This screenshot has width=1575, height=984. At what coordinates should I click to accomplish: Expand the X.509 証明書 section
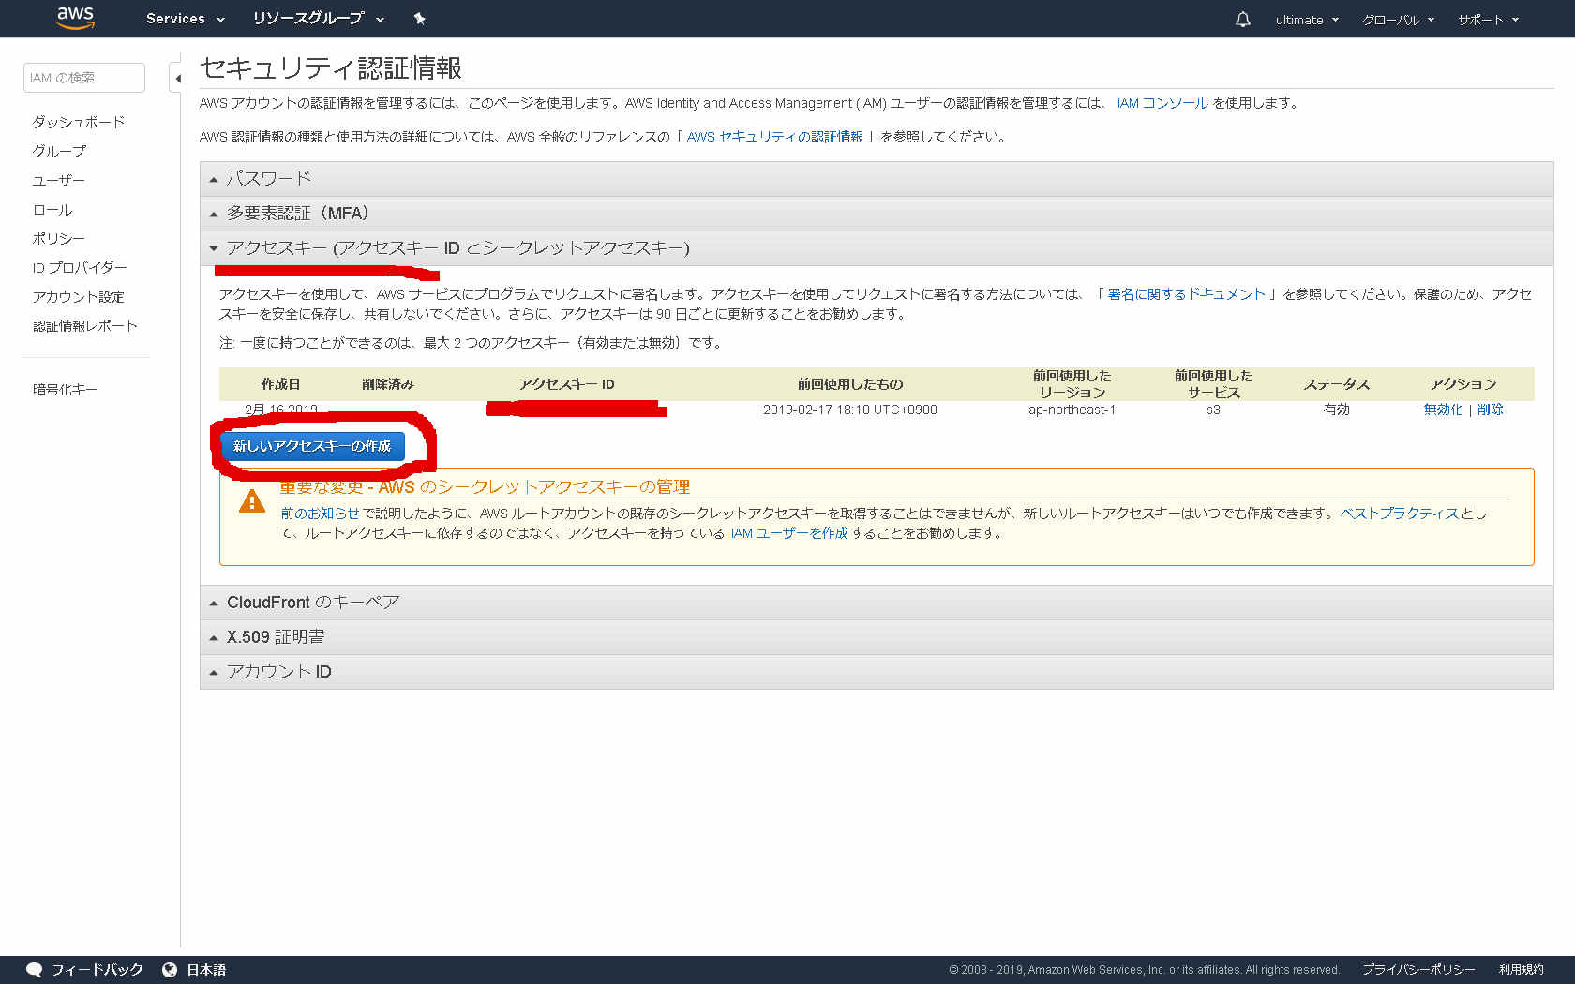coord(877,637)
